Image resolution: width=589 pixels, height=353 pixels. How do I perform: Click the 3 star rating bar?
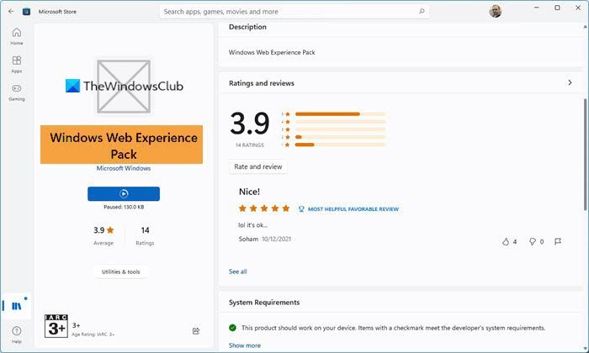click(x=340, y=129)
